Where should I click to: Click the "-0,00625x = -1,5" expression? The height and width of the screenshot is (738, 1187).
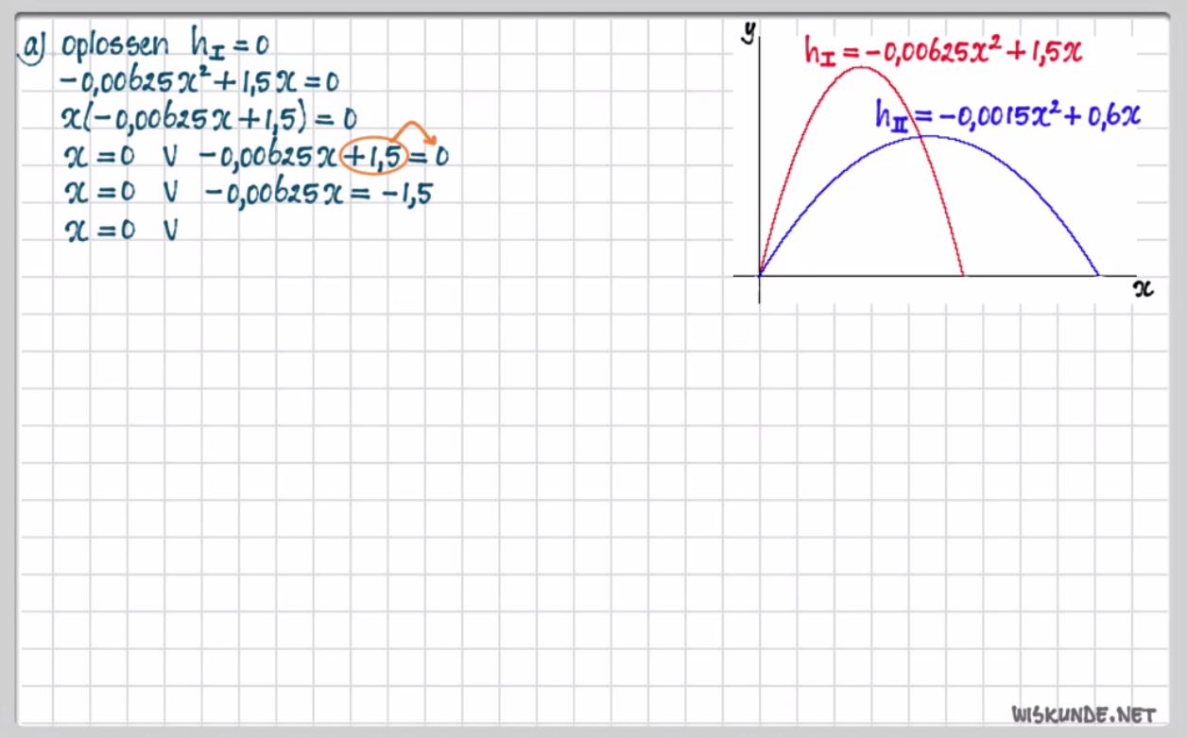pyautogui.click(x=319, y=193)
